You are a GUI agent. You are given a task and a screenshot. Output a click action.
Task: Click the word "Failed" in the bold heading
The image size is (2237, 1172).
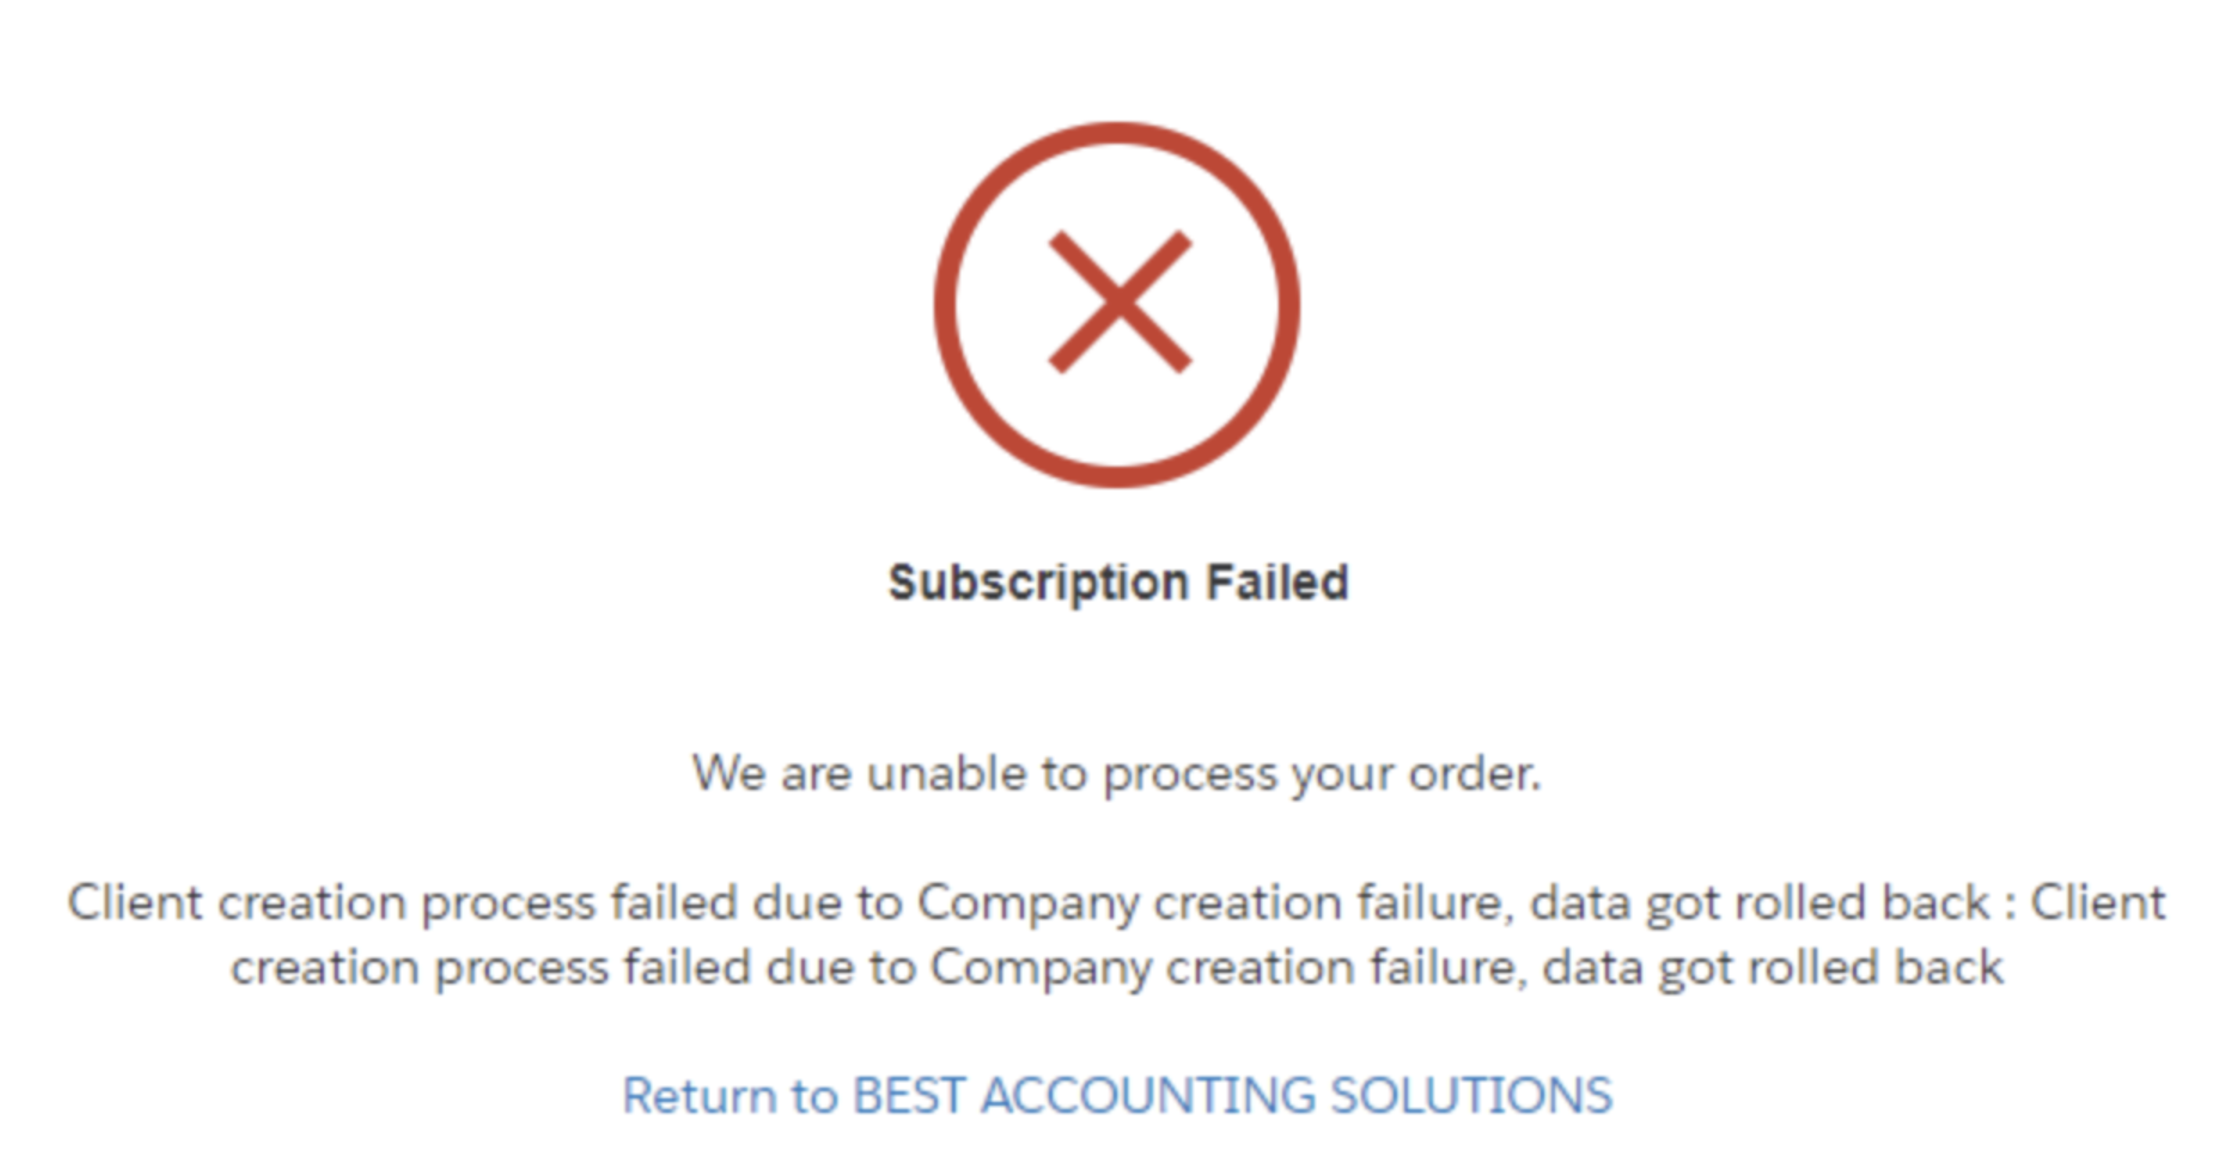tap(1276, 582)
